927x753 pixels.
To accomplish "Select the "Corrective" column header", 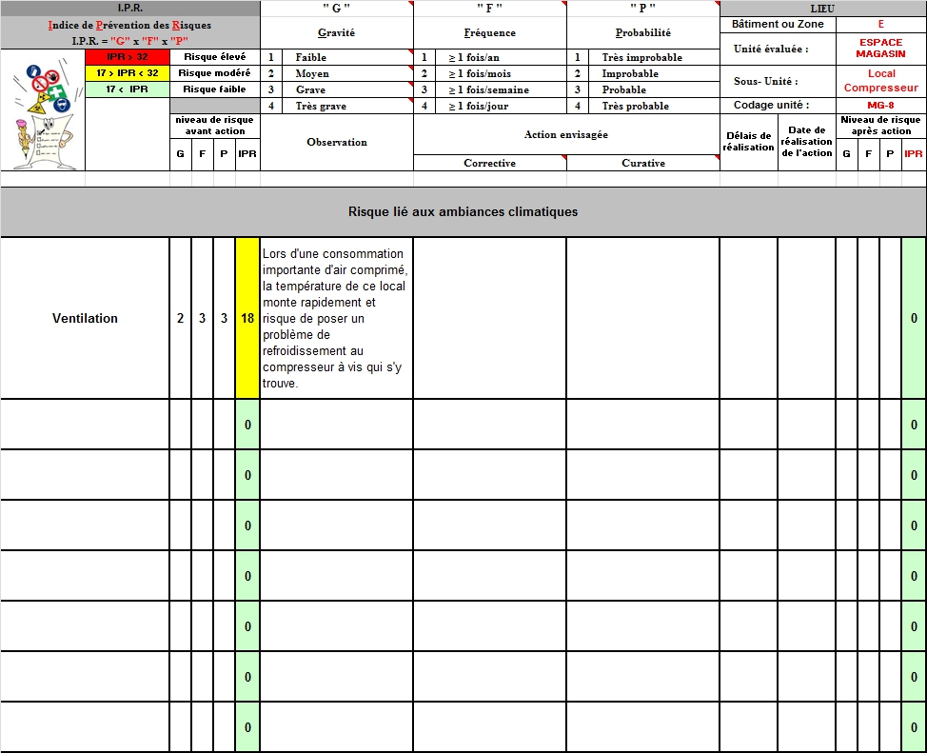I will [x=489, y=164].
